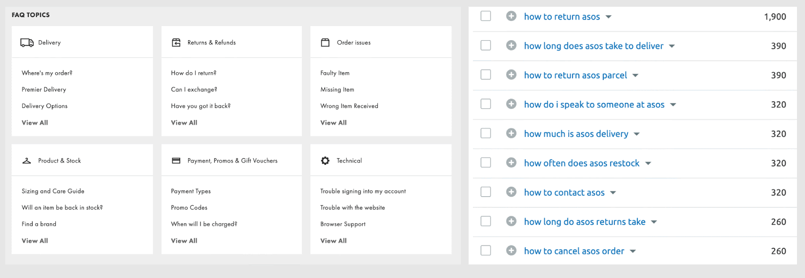Expand dropdown arrow after 'how to return asos parcel'
Image resolution: width=805 pixels, height=278 pixels.
pyautogui.click(x=635, y=76)
